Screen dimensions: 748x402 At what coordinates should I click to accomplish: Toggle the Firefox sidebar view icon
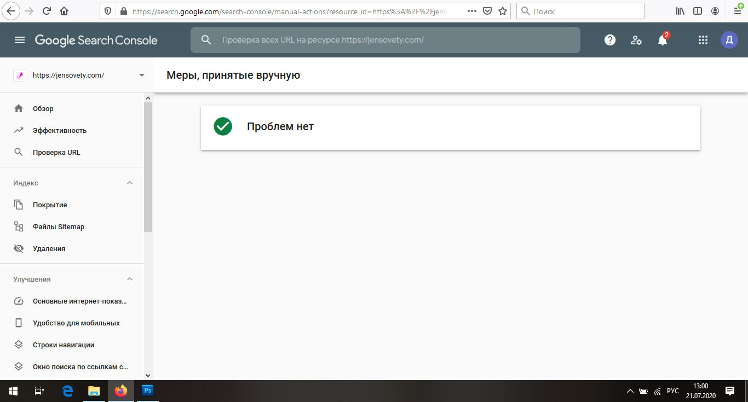coord(698,11)
